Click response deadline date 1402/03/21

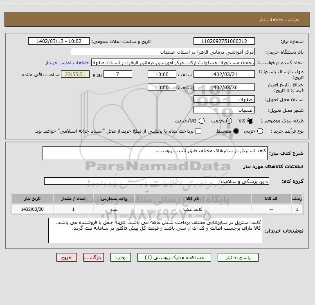click(x=224, y=74)
